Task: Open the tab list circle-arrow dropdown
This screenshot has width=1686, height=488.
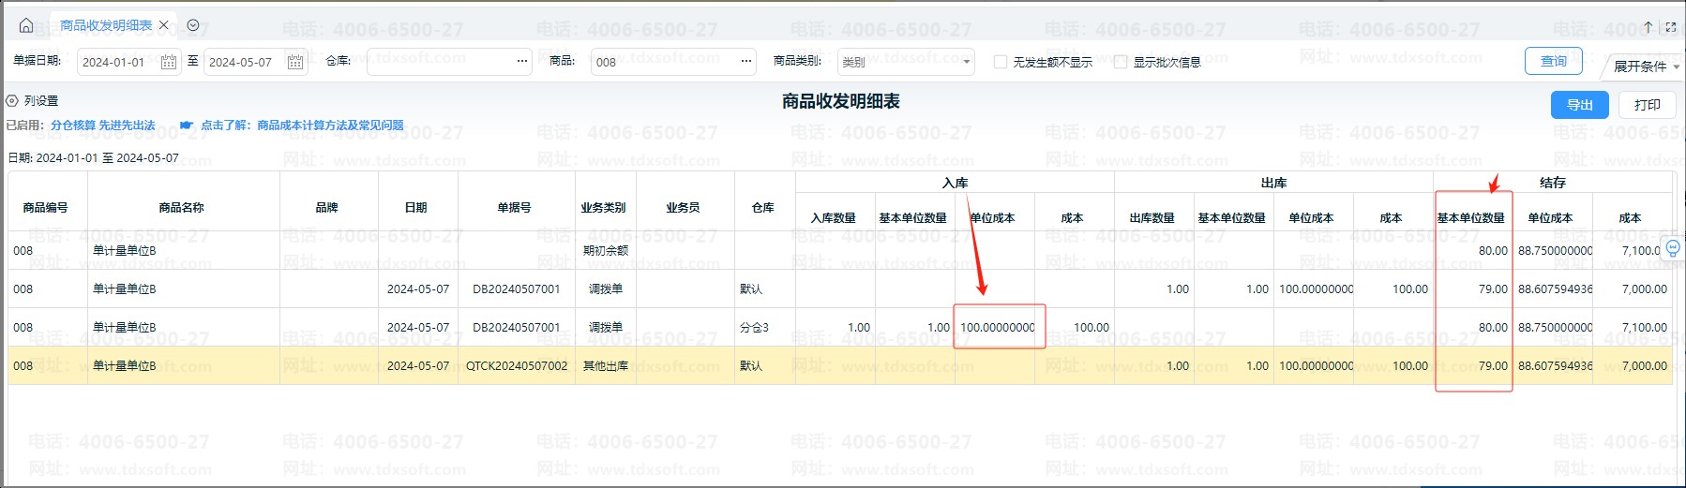Action: tap(193, 25)
